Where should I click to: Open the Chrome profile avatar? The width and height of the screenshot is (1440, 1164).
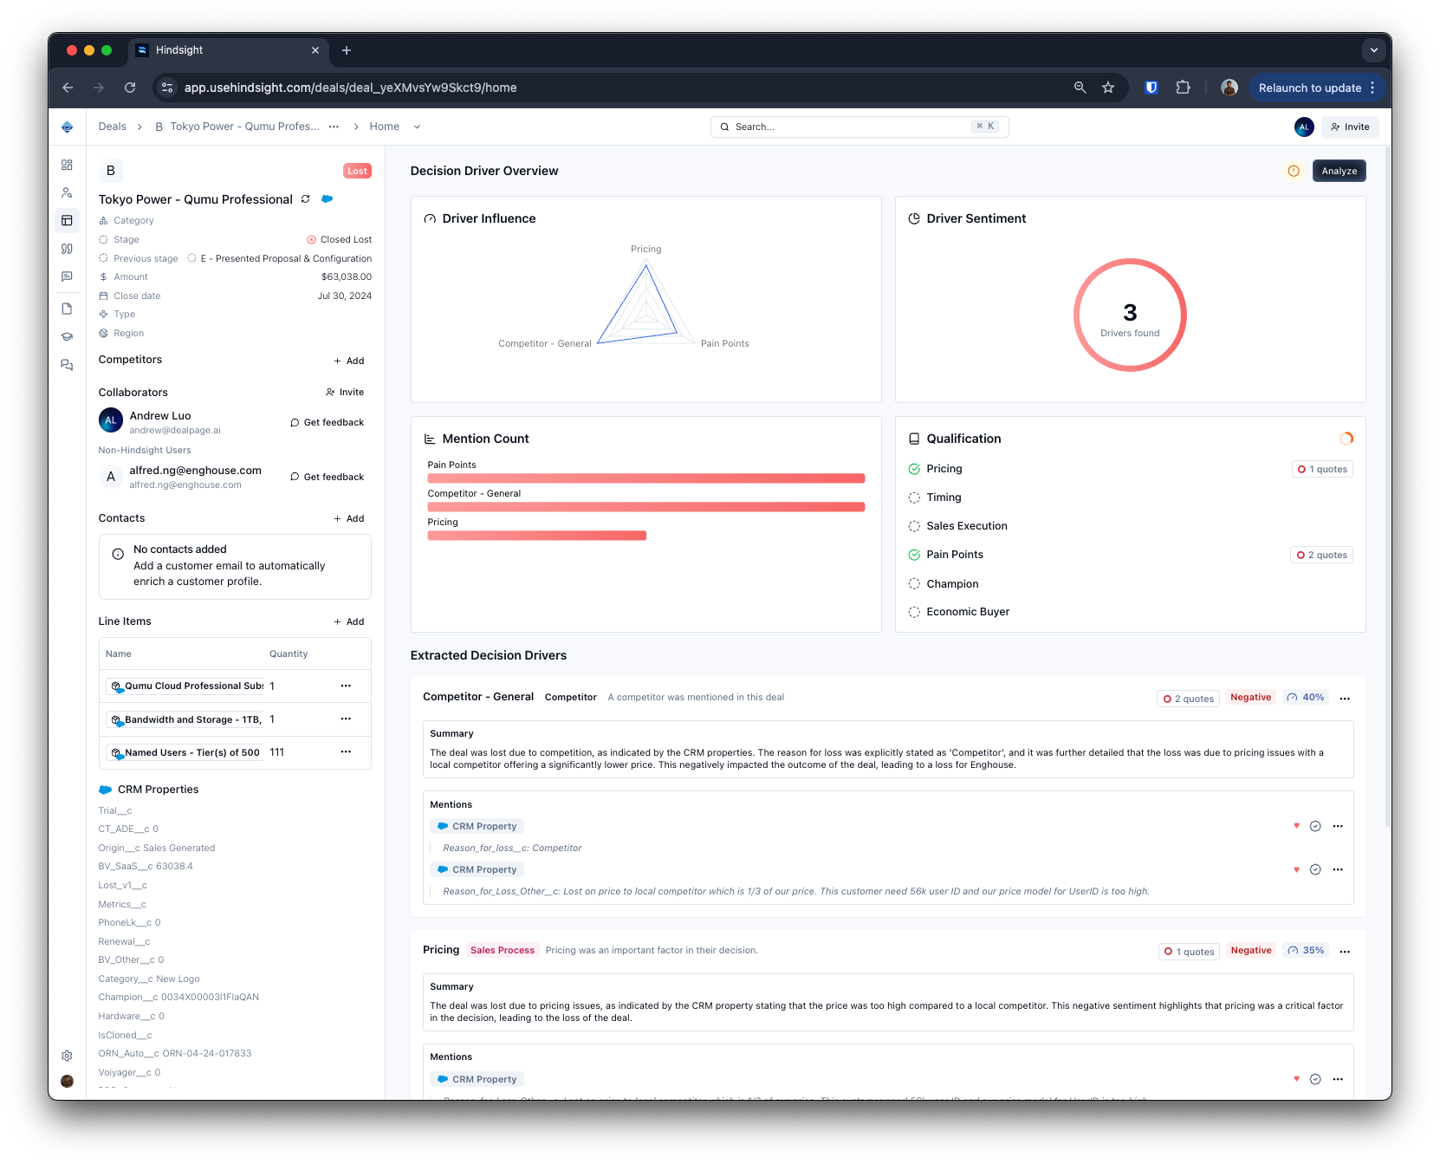coord(1229,88)
